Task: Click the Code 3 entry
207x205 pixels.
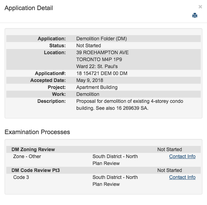Action: (21, 177)
